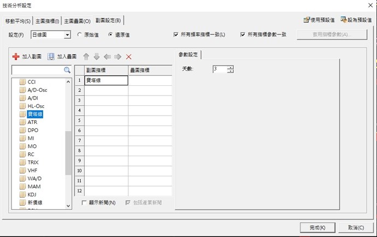Select the 寶塔線 indicator folder icon
377x237 pixels.
(22, 114)
